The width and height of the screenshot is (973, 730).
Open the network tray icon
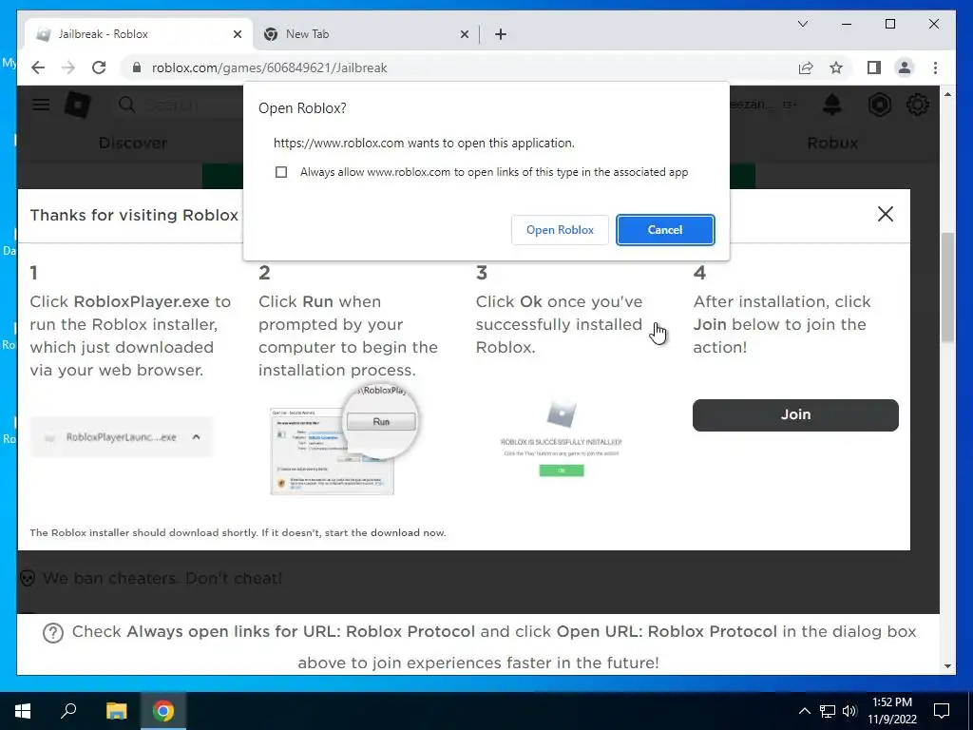click(828, 711)
